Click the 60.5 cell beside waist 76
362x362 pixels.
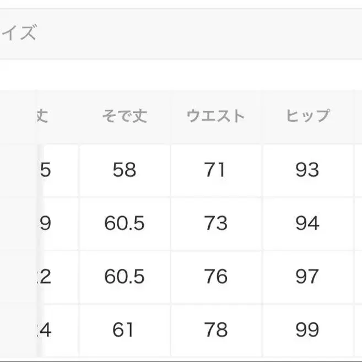125,277
